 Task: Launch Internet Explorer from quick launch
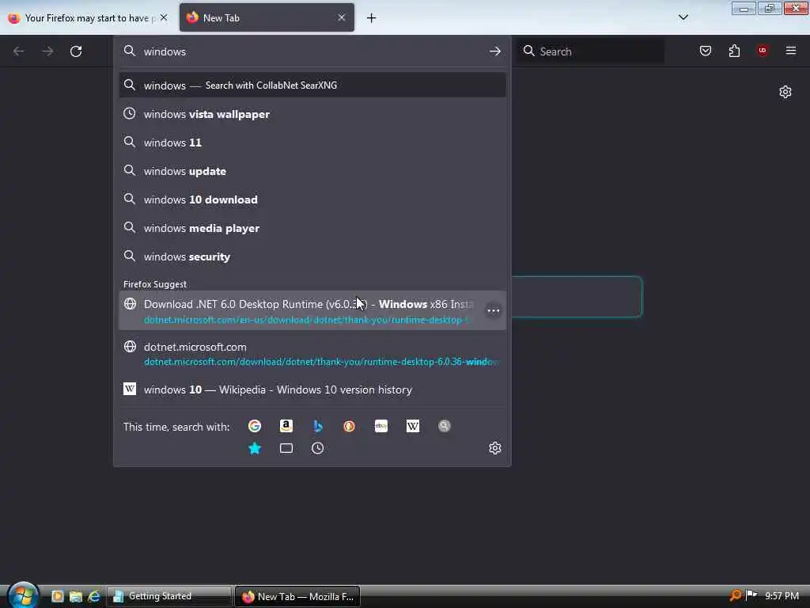click(x=94, y=596)
